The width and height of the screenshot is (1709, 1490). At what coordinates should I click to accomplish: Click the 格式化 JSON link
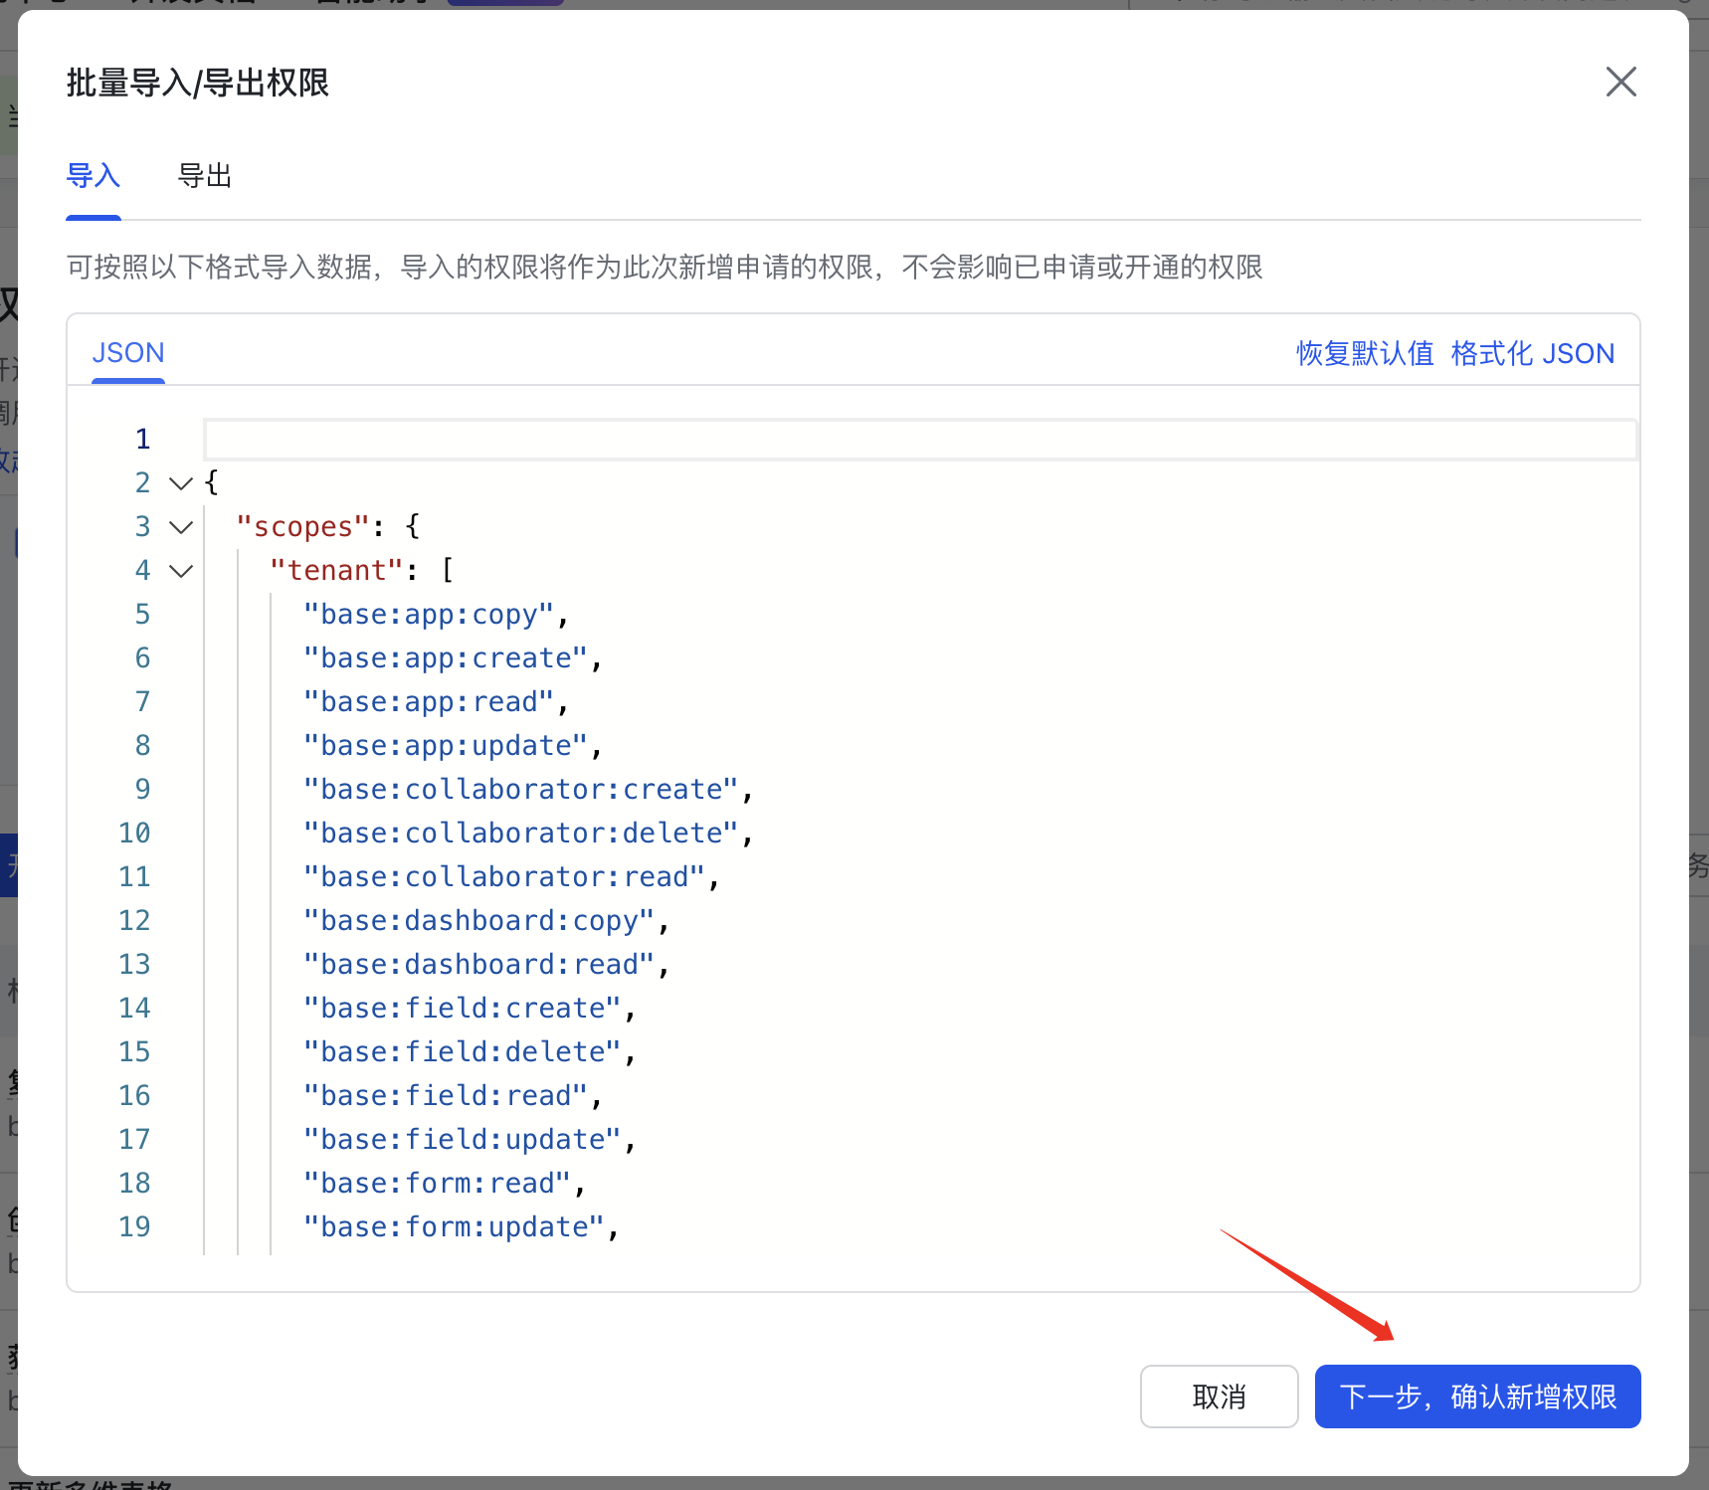1532,353
